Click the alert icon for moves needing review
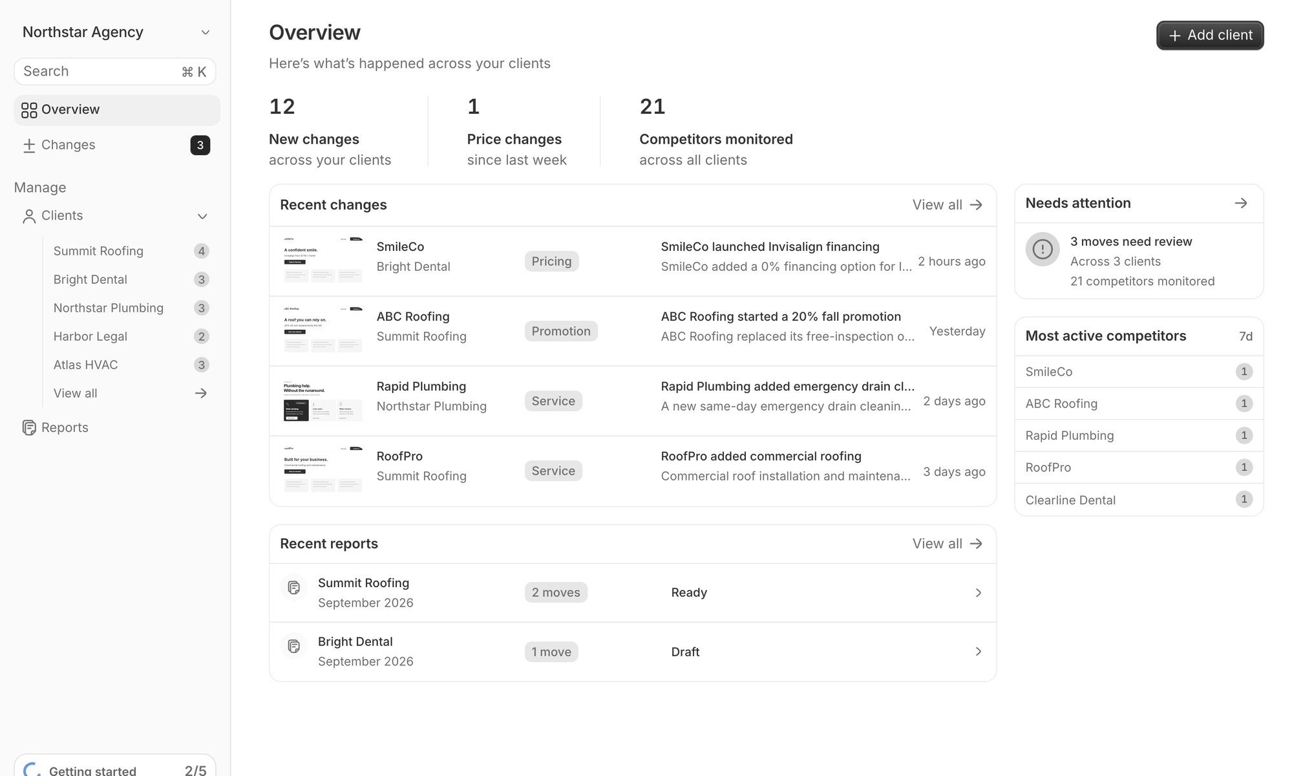 (x=1043, y=249)
